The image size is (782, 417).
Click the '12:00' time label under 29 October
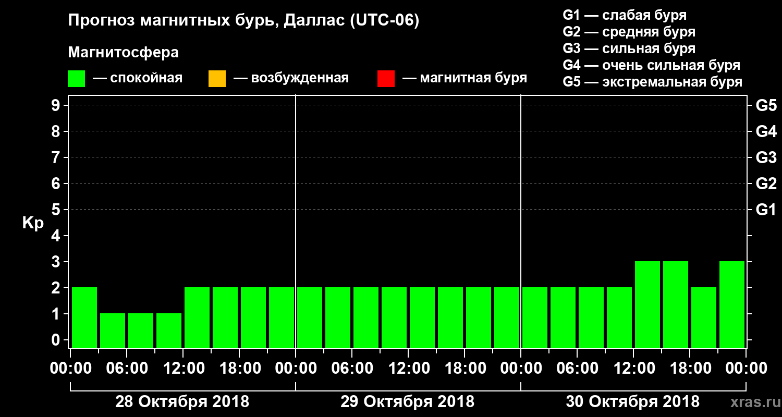coord(408,369)
